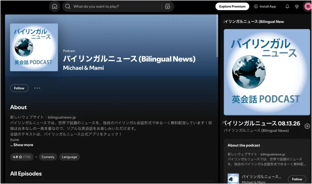Select the Comedy category chip

coord(48,157)
